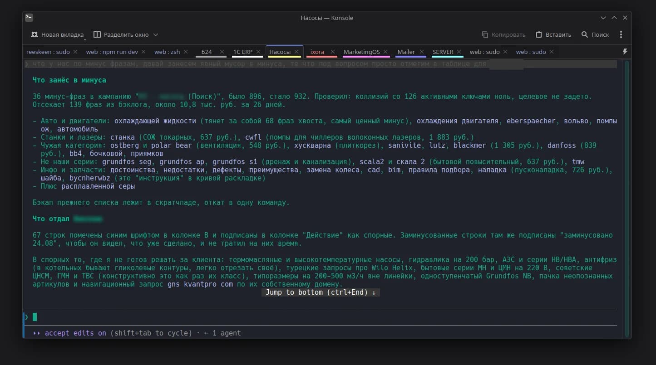The width and height of the screenshot is (656, 365).
Task: Close the SERVER tab
Action: point(459,52)
